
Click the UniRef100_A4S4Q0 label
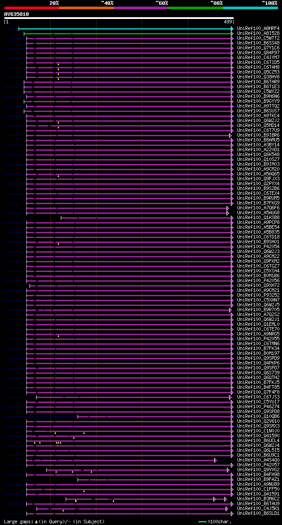(x=258, y=460)
